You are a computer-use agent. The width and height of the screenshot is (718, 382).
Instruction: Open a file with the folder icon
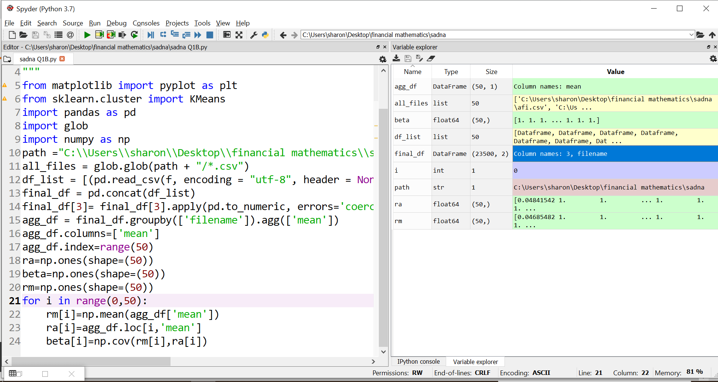tap(24, 35)
